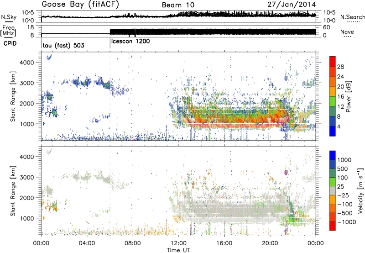Image resolution: width=365 pixels, height=253 pixels.
Task: Click the 'tau (fast) 503' CPID text
Action: click(x=63, y=45)
